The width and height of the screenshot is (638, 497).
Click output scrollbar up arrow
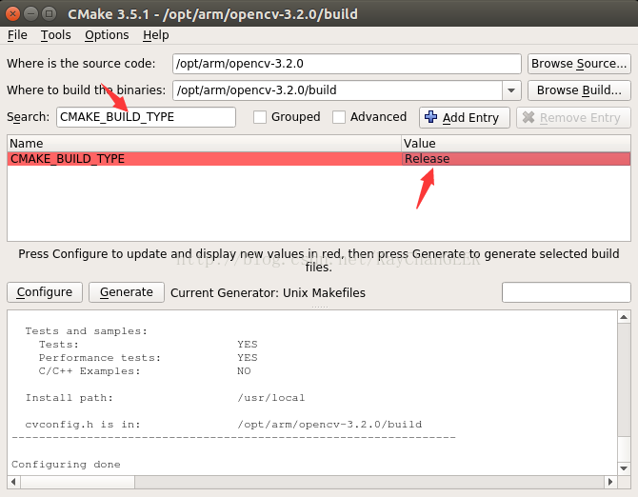624,317
